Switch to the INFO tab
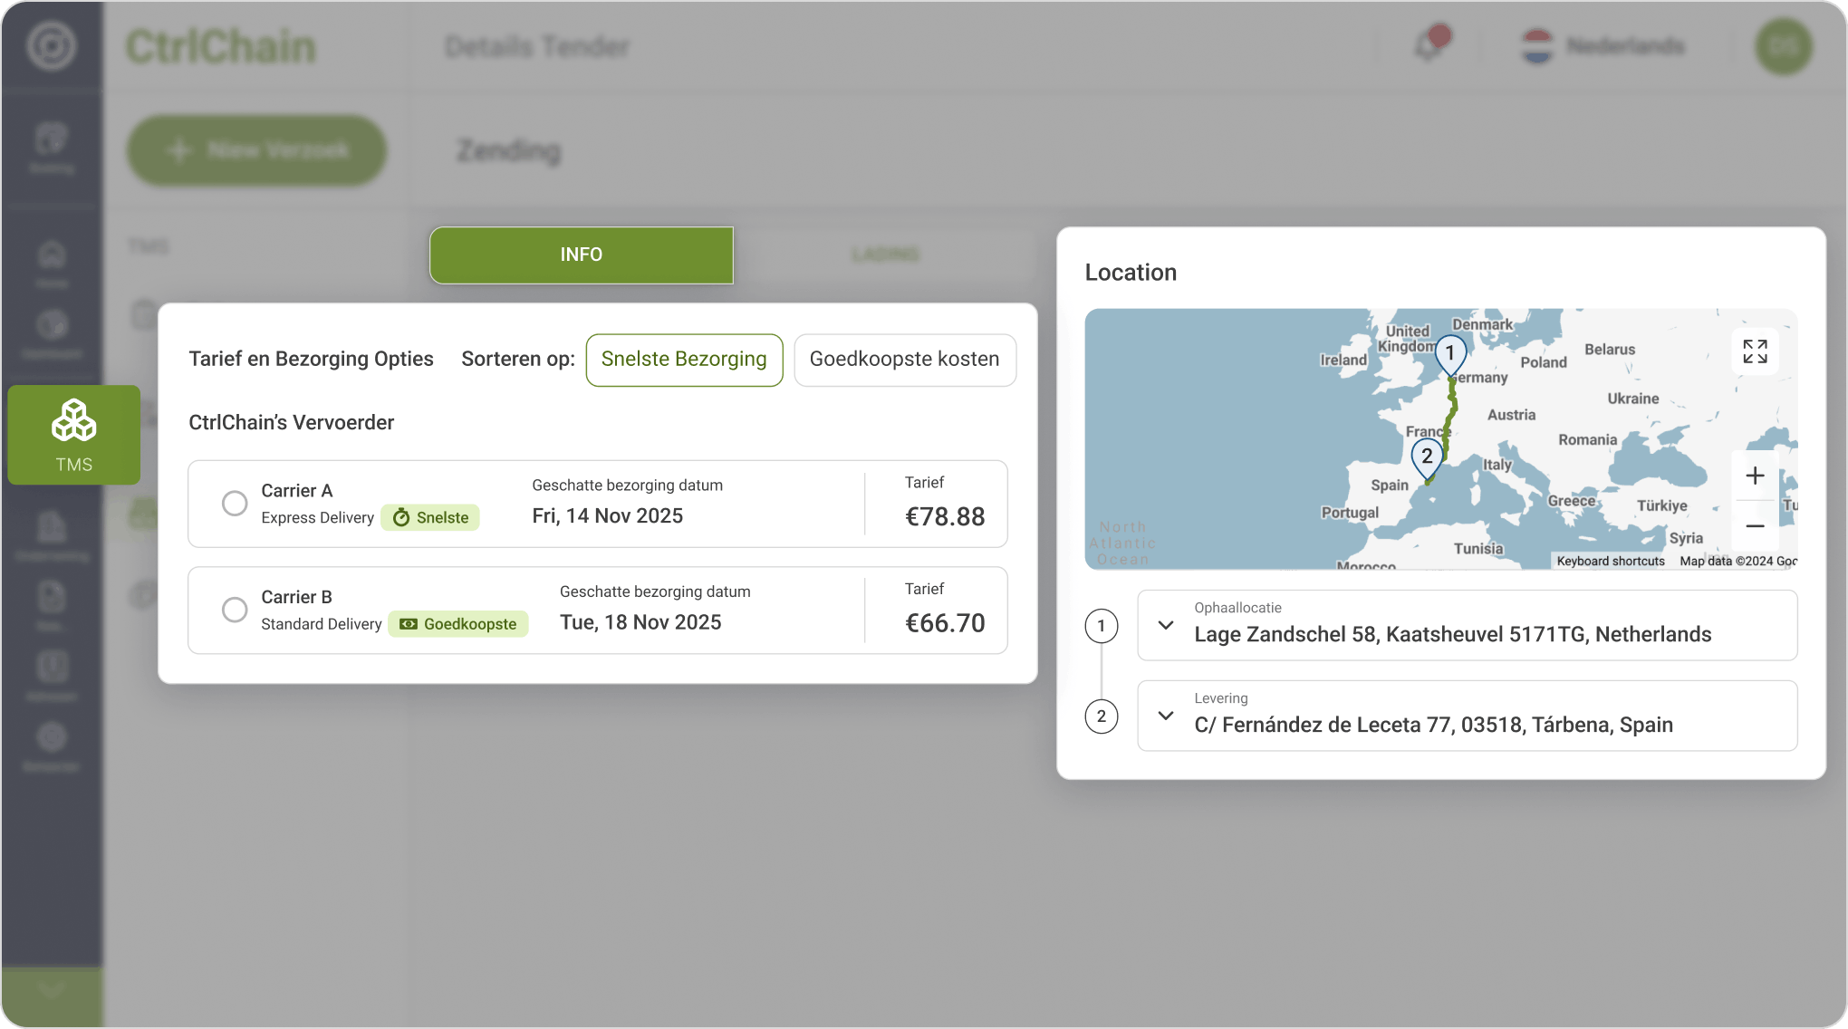 tap(581, 255)
